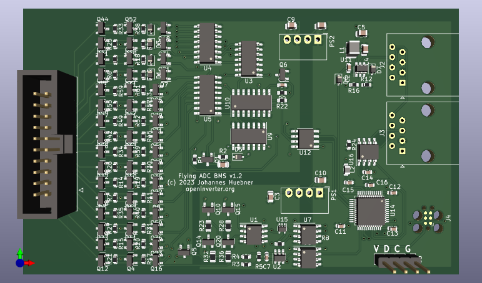
Task: Click the Flying ADC BMS v1.2 label
Action: (210, 176)
